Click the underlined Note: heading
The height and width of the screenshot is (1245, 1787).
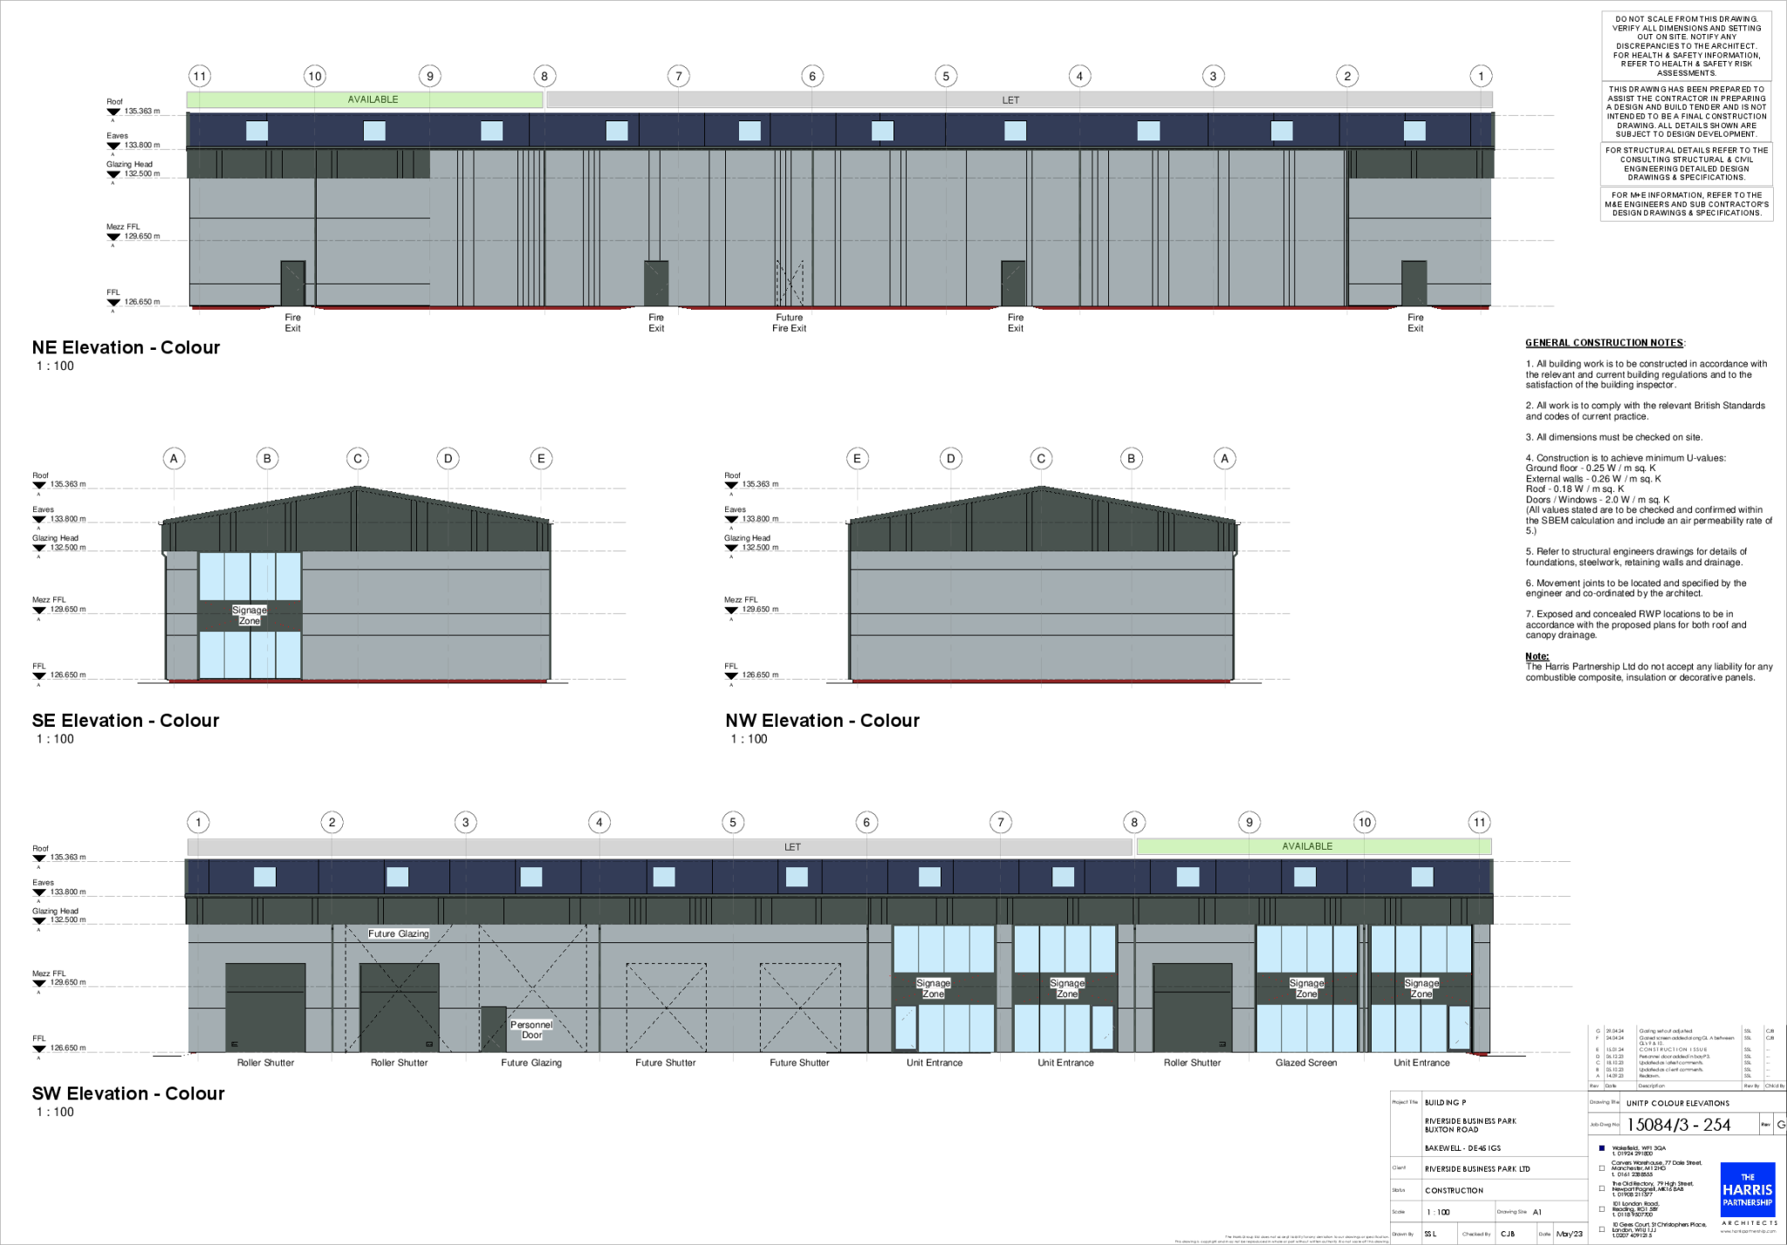tap(1537, 656)
